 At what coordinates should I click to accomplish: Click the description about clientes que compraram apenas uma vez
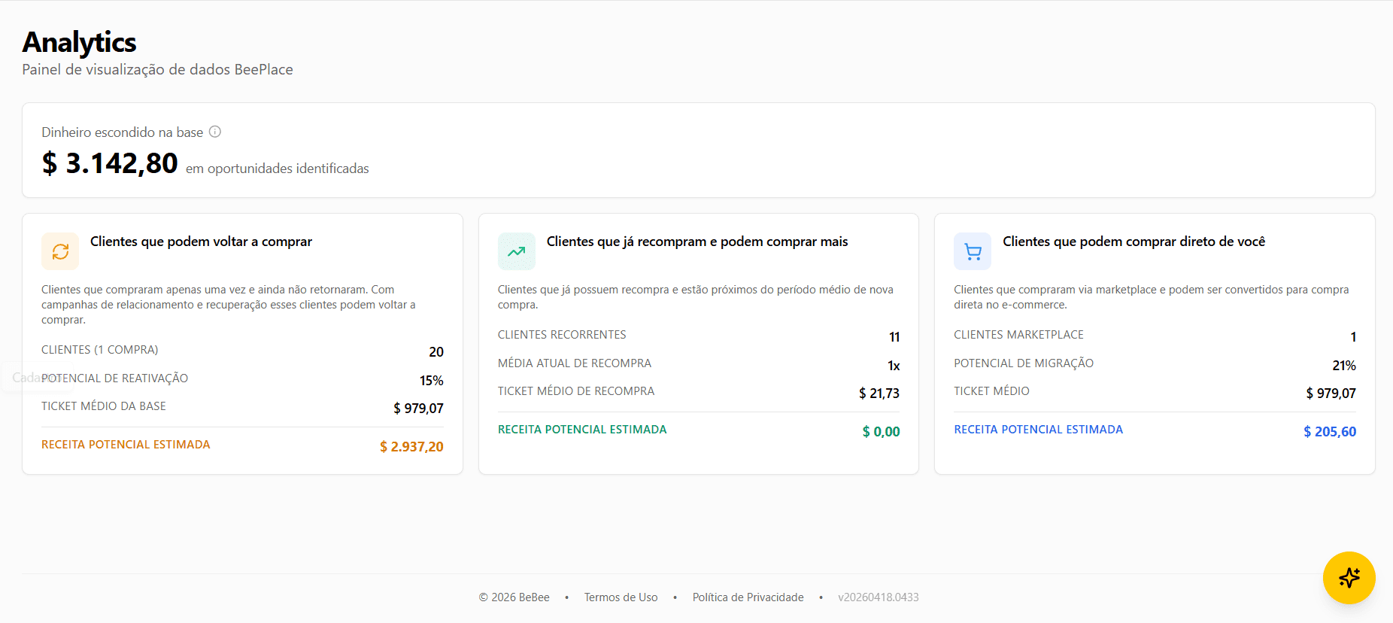pyautogui.click(x=229, y=305)
